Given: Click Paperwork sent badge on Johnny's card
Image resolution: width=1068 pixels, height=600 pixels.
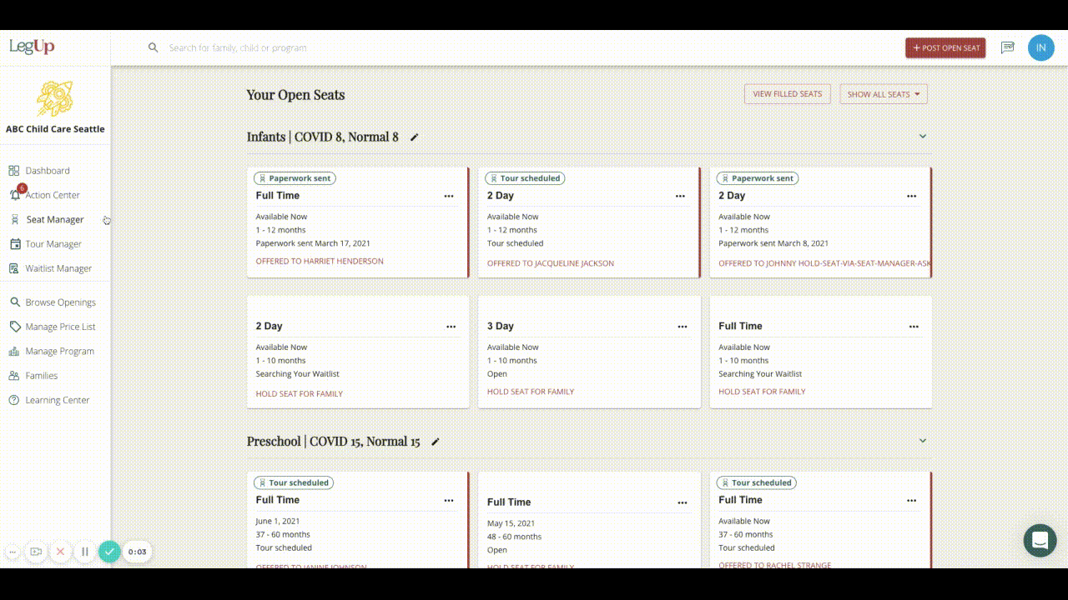Looking at the screenshot, I should [758, 178].
